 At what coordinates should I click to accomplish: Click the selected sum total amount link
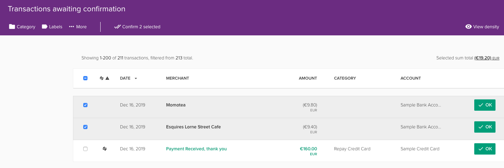pos(483,58)
